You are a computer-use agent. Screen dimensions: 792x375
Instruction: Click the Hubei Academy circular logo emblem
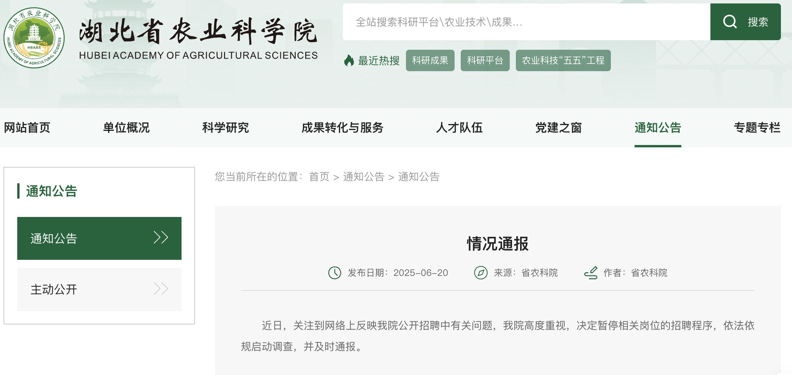[x=34, y=37]
